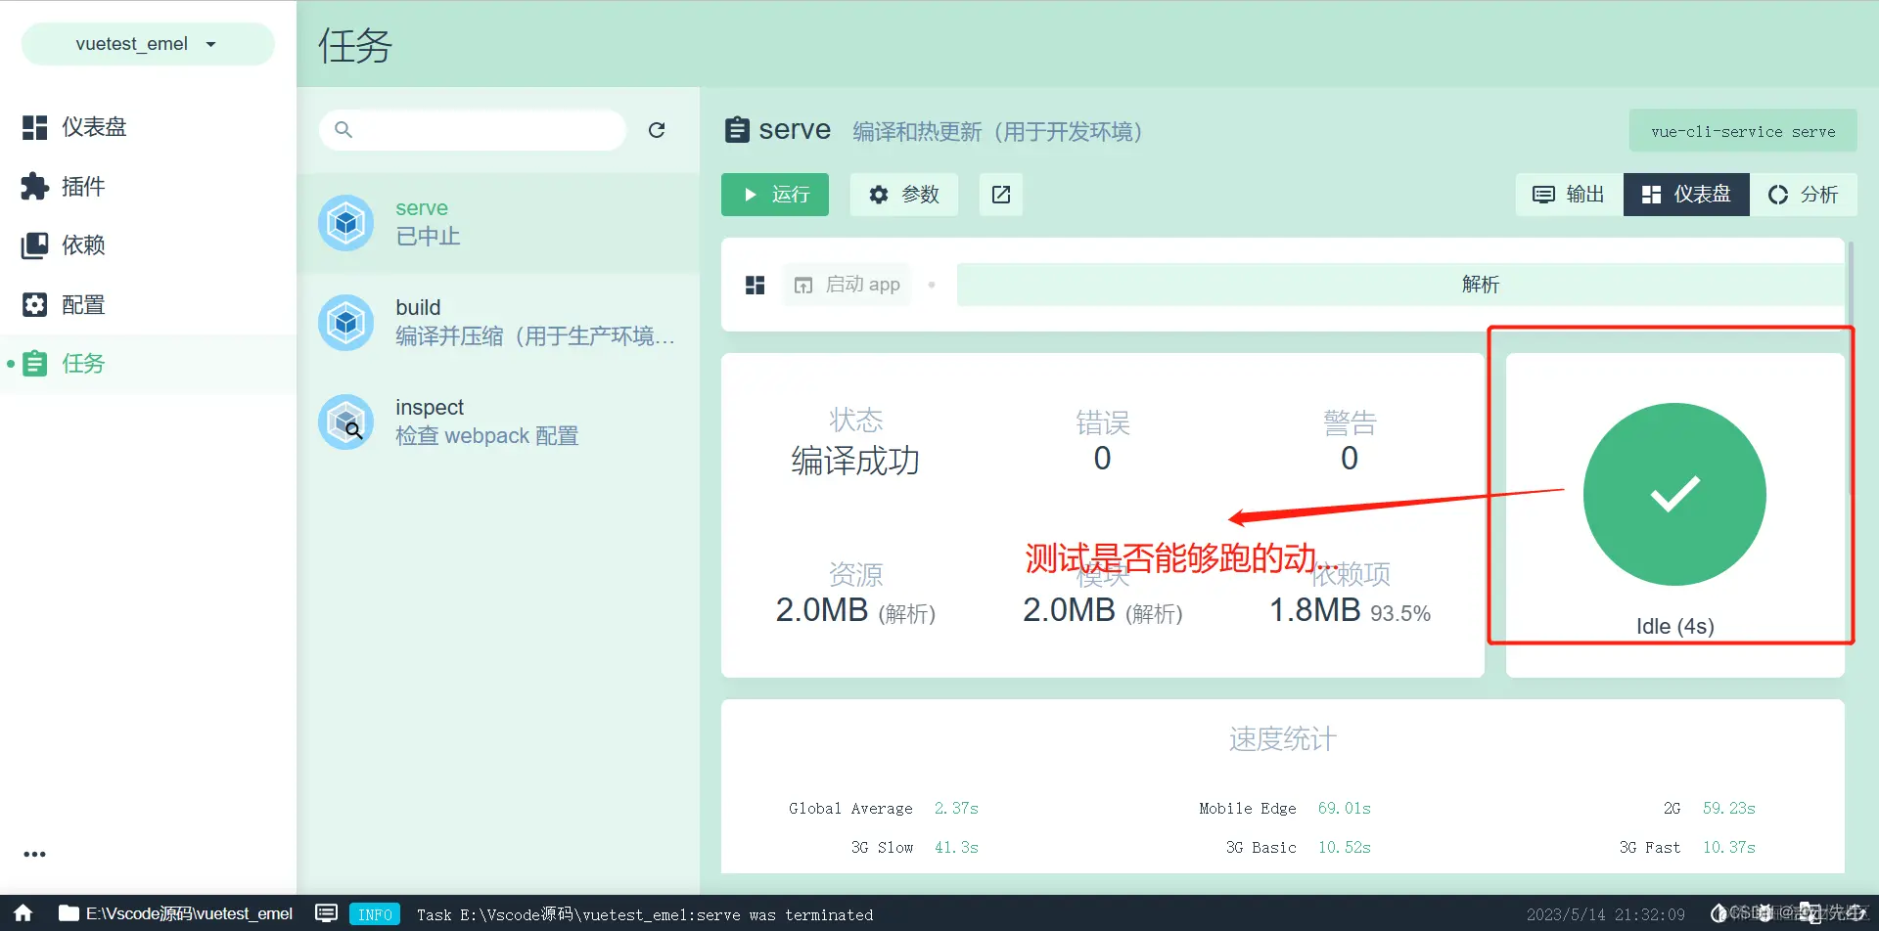
Task: Open the app in a new browser tab
Action: [x=999, y=194]
